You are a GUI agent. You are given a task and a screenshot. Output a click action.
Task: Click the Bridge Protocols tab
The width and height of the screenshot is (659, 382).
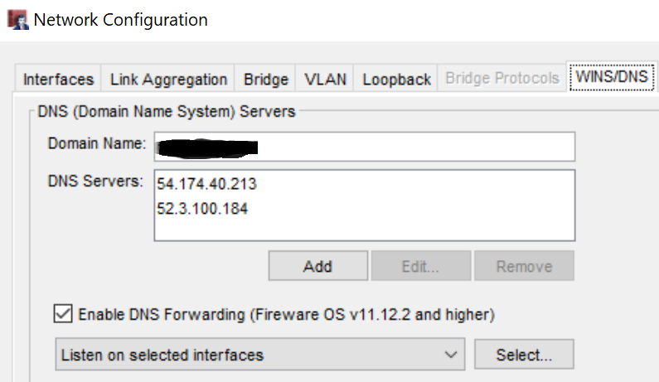click(502, 78)
